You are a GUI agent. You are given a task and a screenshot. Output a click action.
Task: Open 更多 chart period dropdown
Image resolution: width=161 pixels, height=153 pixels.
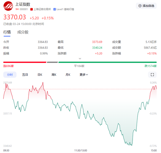point(84,75)
